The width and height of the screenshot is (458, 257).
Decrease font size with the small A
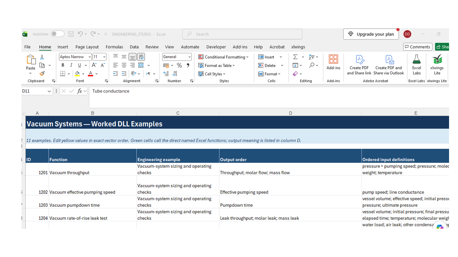pos(103,65)
